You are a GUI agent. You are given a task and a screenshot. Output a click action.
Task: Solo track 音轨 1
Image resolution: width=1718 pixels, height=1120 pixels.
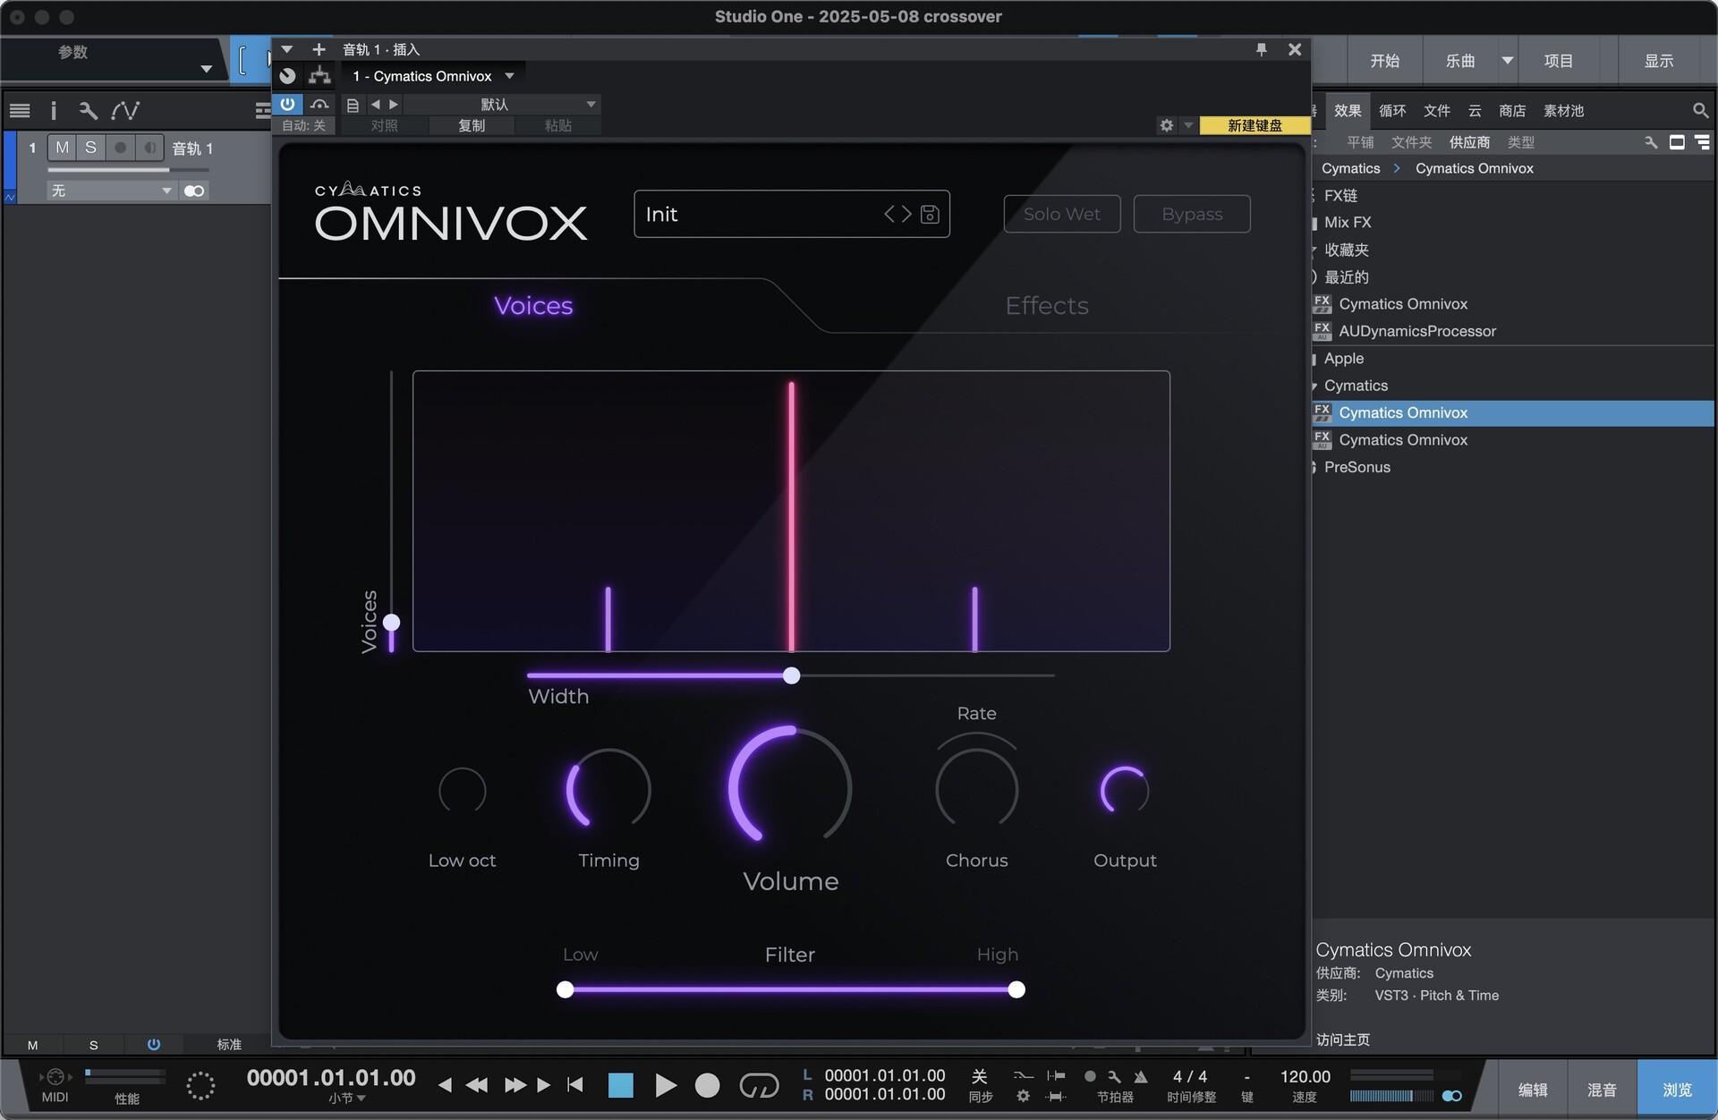click(x=90, y=148)
